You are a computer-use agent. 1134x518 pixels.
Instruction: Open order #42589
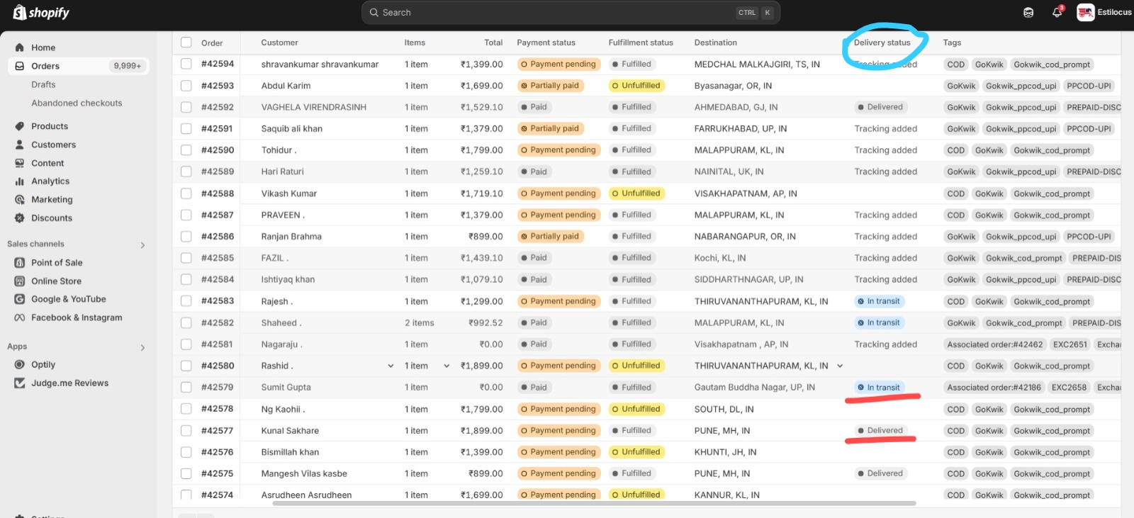coord(218,171)
